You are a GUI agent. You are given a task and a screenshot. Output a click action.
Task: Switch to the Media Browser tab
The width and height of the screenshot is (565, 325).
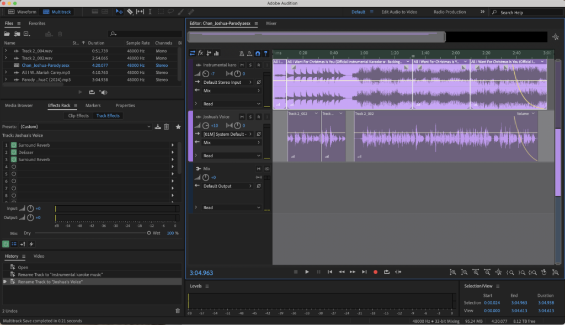click(x=19, y=105)
